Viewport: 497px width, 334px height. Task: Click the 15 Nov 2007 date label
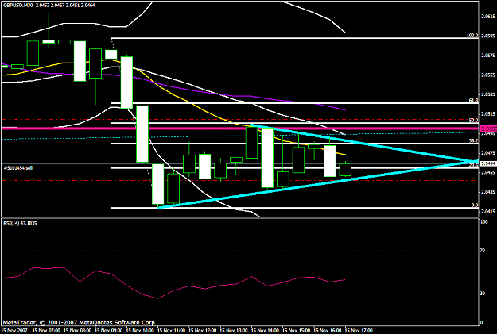(x=14, y=331)
